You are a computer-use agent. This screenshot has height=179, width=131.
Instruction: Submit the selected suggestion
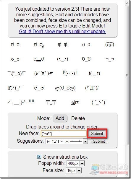click(99, 141)
